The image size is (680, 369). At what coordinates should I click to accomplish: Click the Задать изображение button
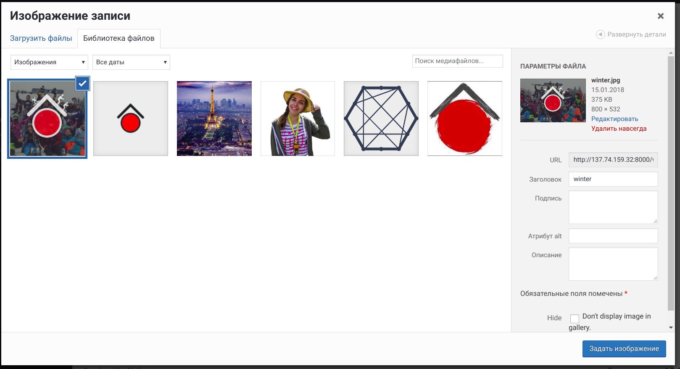pyautogui.click(x=624, y=349)
